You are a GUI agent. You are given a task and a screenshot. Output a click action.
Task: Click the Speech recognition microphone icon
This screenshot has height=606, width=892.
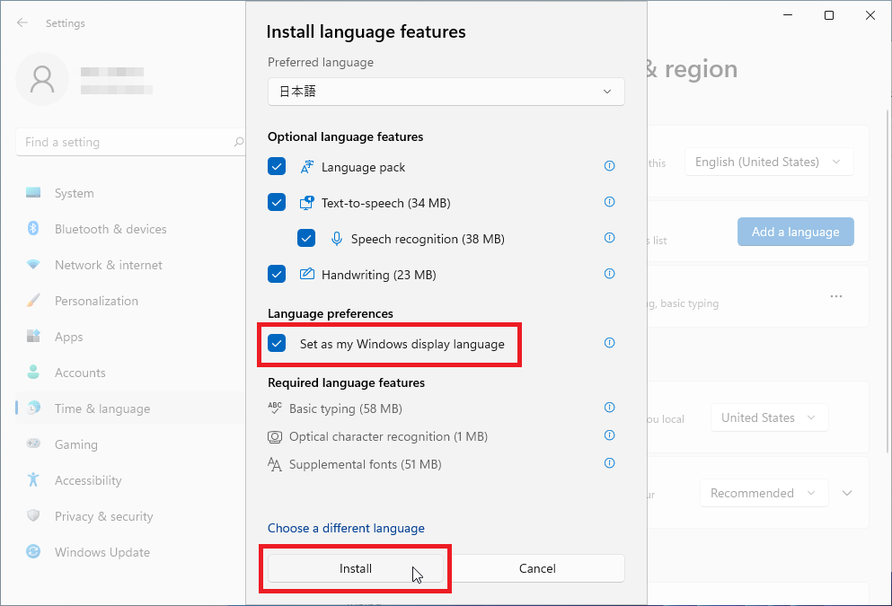click(337, 239)
